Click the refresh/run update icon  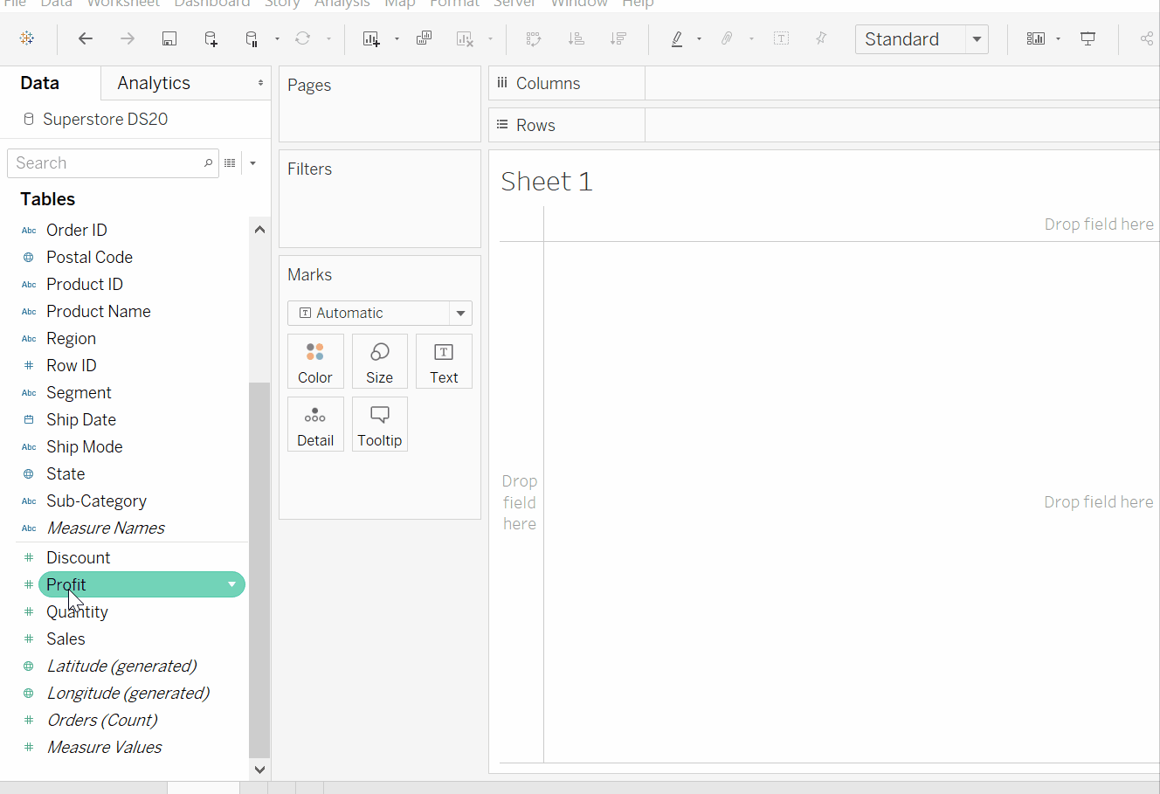302,38
